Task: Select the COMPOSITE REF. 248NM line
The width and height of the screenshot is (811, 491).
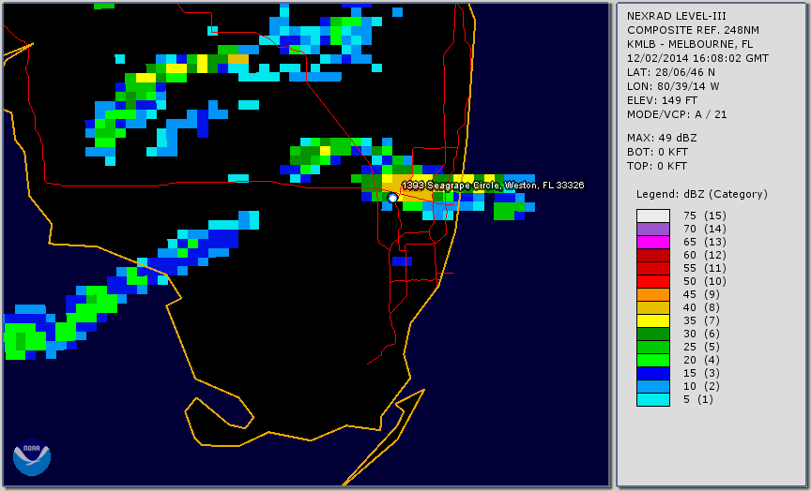Action: point(693,31)
